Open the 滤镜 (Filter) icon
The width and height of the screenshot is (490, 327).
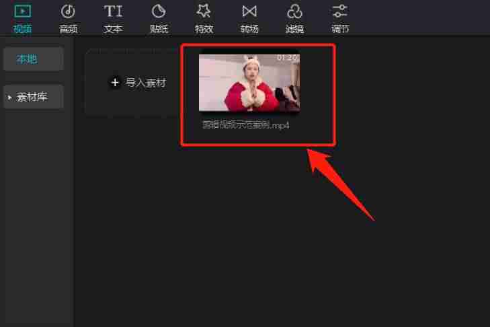click(294, 11)
